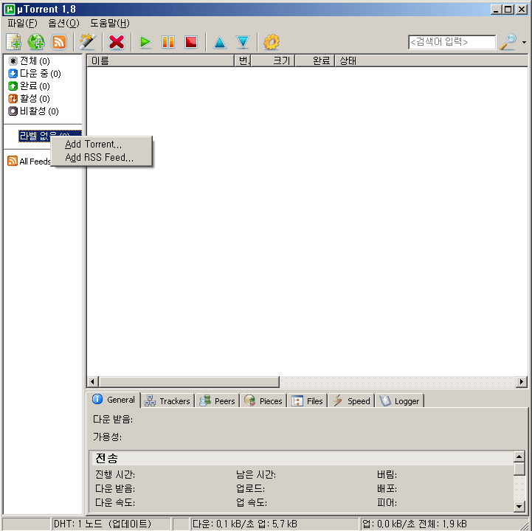Viewport: 532px width, 531px height.
Task: Open the Create New Torrent wand icon
Action: pos(88,42)
